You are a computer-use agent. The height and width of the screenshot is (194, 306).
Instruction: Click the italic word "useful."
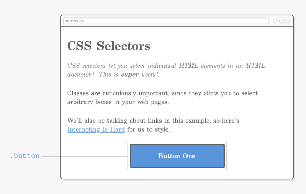point(151,75)
